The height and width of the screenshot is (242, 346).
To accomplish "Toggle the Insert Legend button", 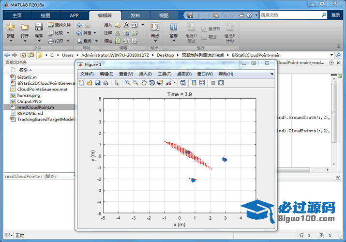I will pos(202,83).
